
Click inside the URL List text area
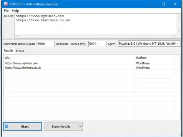click(95, 24)
